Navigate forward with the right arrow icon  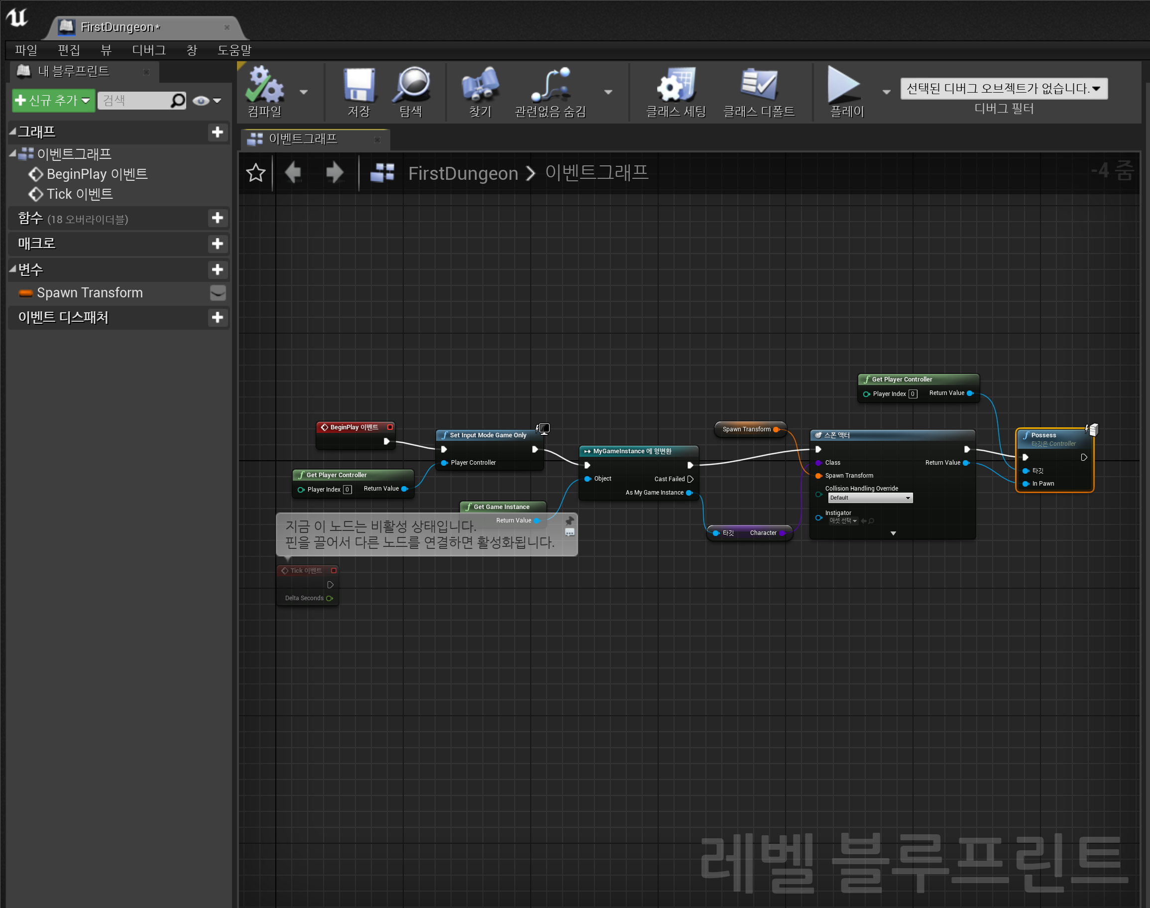tap(334, 172)
